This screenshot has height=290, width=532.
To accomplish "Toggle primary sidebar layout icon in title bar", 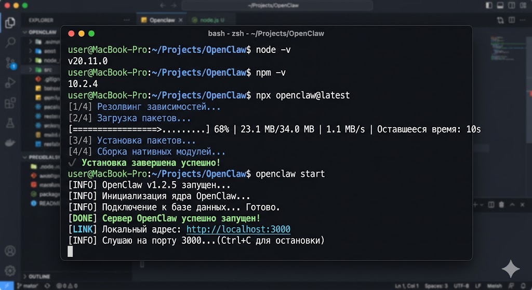I will click(x=489, y=5).
